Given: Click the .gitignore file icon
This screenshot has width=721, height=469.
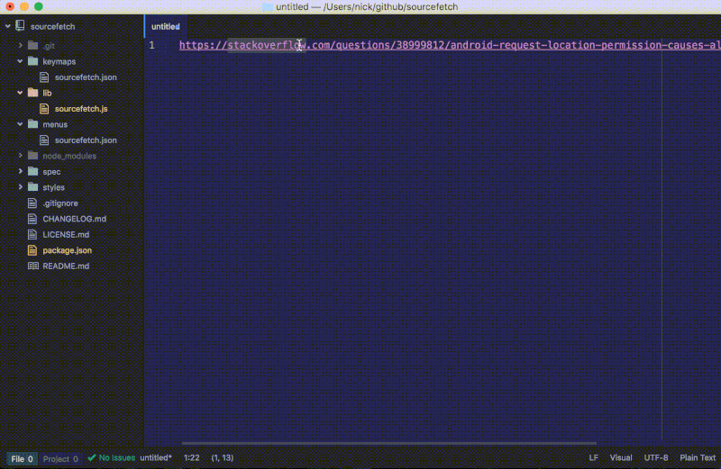Looking at the screenshot, I should [33, 203].
